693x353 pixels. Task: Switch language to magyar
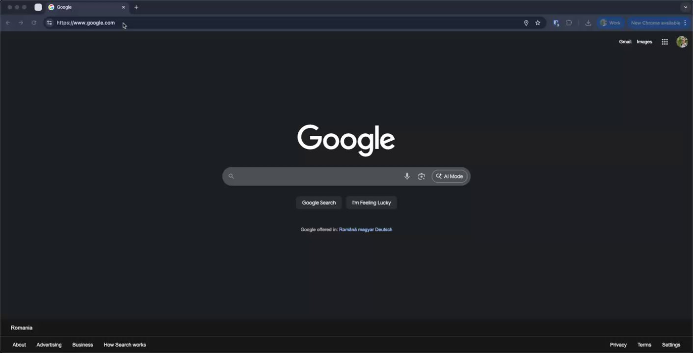point(366,229)
